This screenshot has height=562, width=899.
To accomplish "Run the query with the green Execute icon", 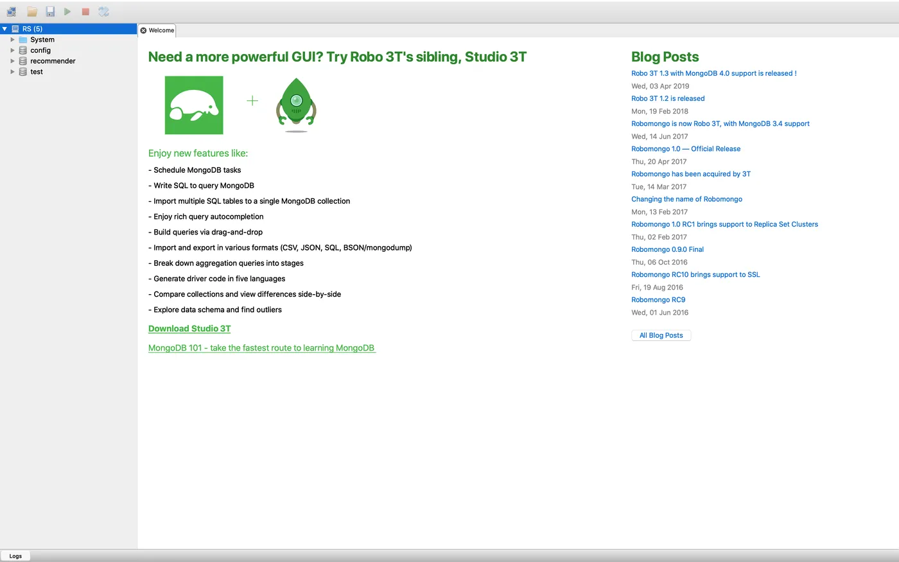I will 67,12.
